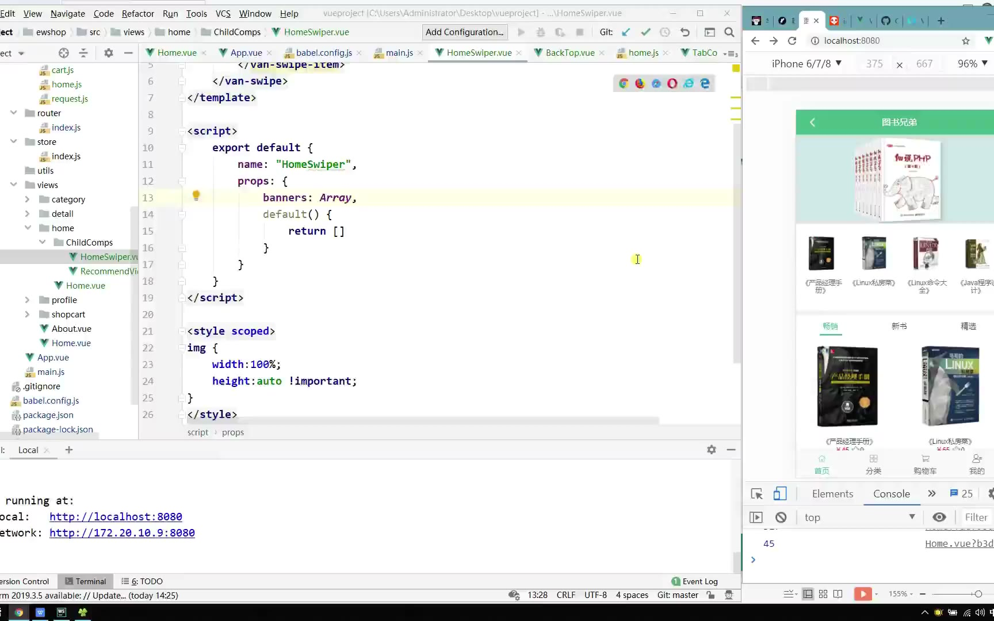The width and height of the screenshot is (994, 621).
Task: Toggle device toolbar in DevTools
Action: 779,494
